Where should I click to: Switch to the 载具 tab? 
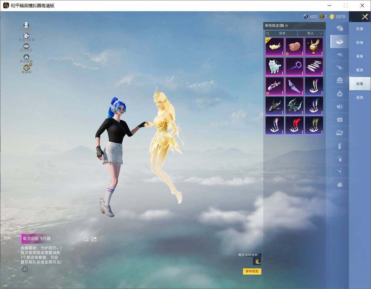pos(360,70)
